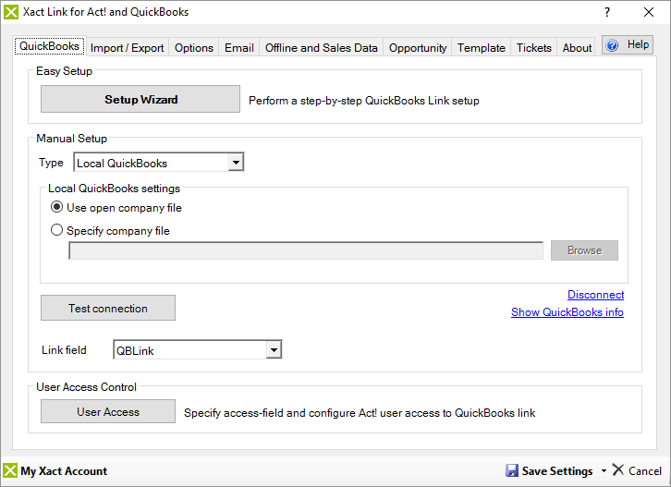Click the blue Help question icon
This screenshot has width=671, height=487.
613,45
